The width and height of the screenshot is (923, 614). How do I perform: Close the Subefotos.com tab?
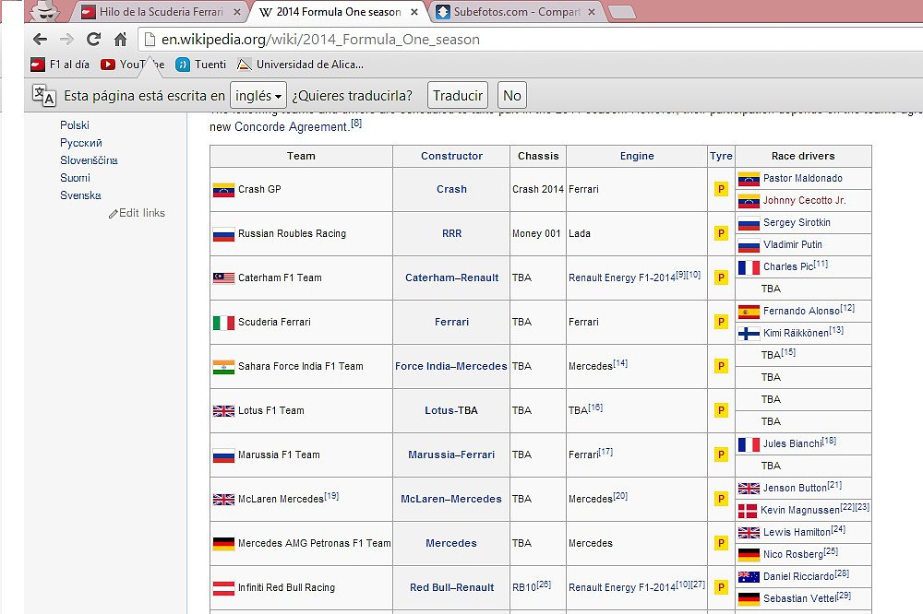tap(592, 12)
